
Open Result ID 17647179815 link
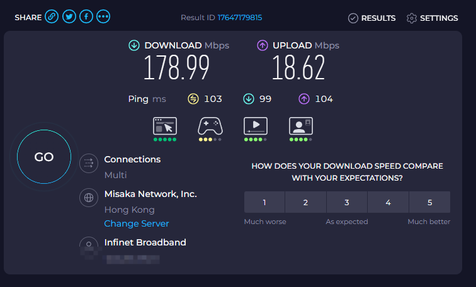tap(240, 18)
